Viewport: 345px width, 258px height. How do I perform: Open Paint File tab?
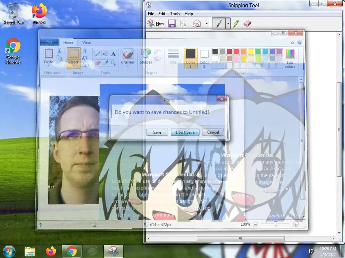tap(50, 42)
